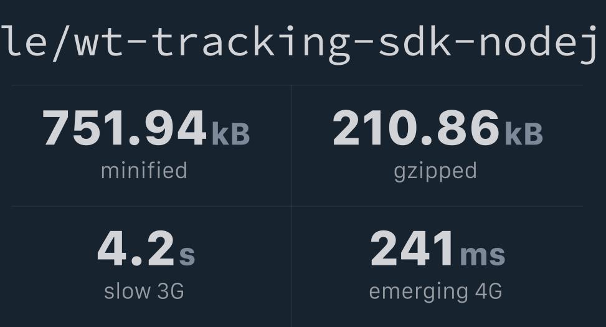606x327 pixels.
Task: Click the 4.2 download time value
Action: (x=136, y=248)
